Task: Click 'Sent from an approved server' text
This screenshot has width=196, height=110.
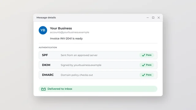Action: 79,55
